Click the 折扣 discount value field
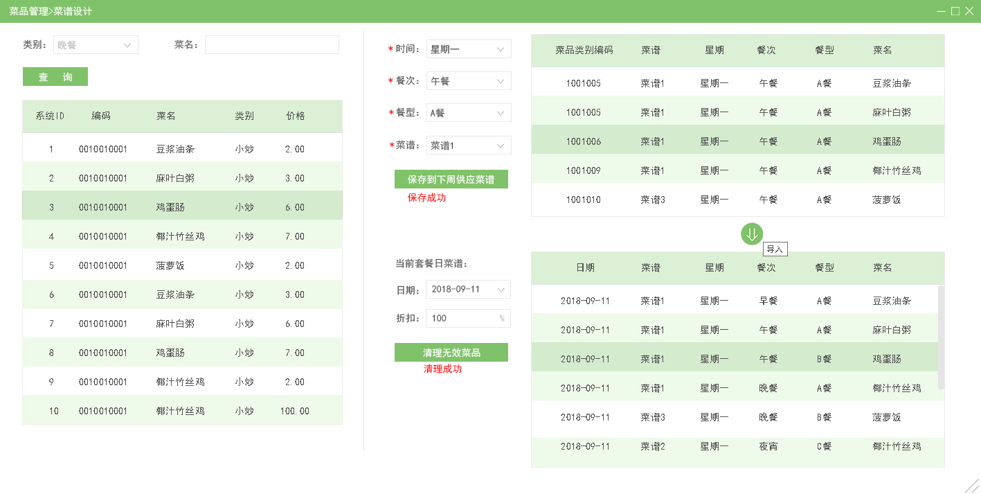The height and width of the screenshot is (494, 981). point(462,318)
